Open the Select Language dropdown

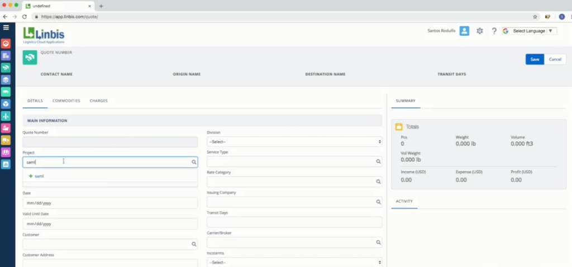[x=530, y=31]
